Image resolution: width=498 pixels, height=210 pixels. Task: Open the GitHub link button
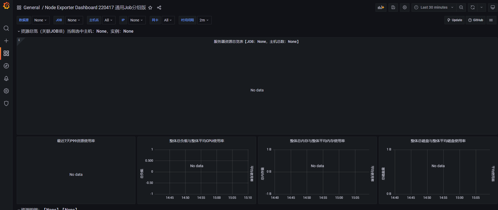click(476, 20)
